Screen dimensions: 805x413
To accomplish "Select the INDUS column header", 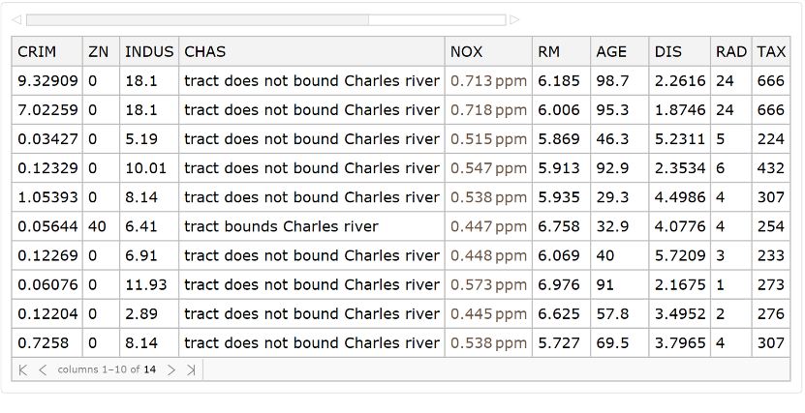I will (x=149, y=51).
